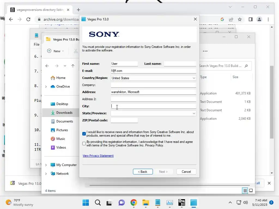Go back in File Explorer navigation
This screenshot has height=209, width=279.
tap(47, 66)
